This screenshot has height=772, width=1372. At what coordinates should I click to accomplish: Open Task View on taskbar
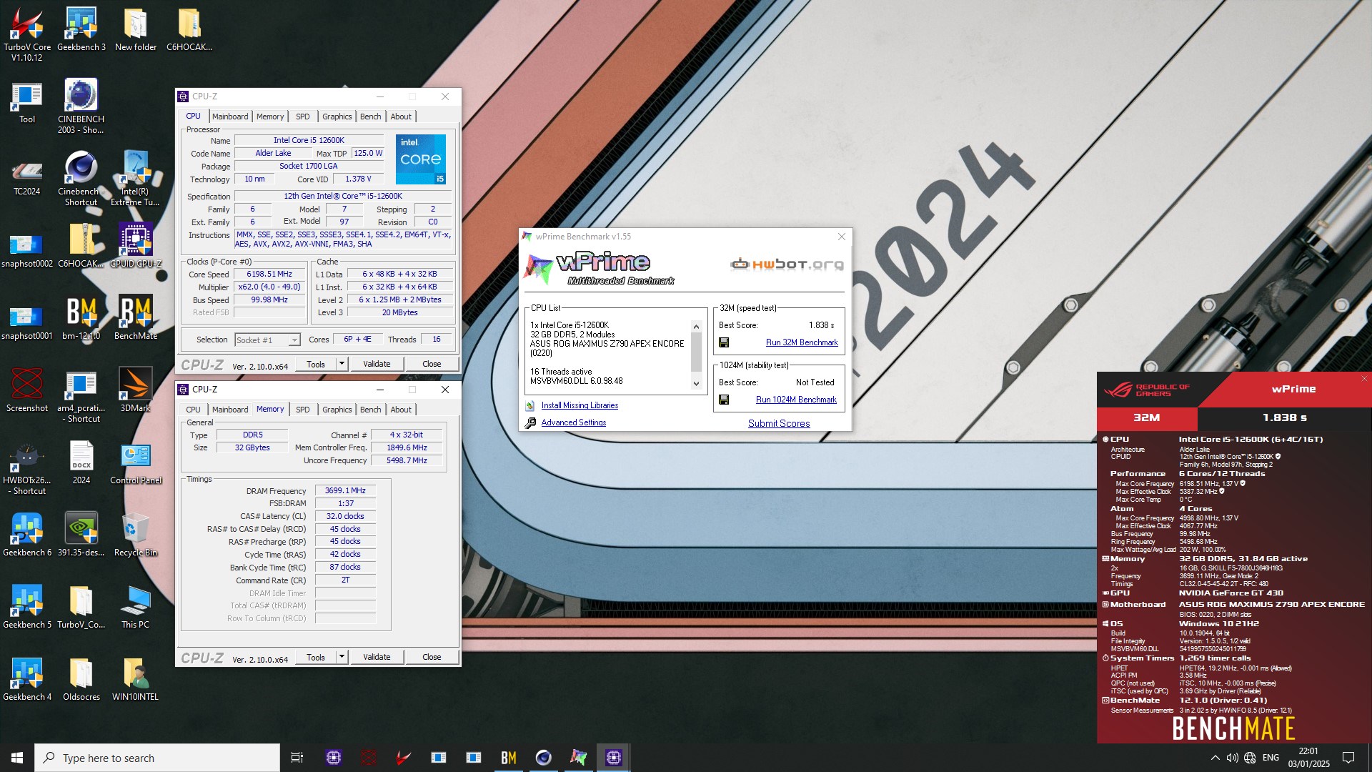tap(297, 758)
